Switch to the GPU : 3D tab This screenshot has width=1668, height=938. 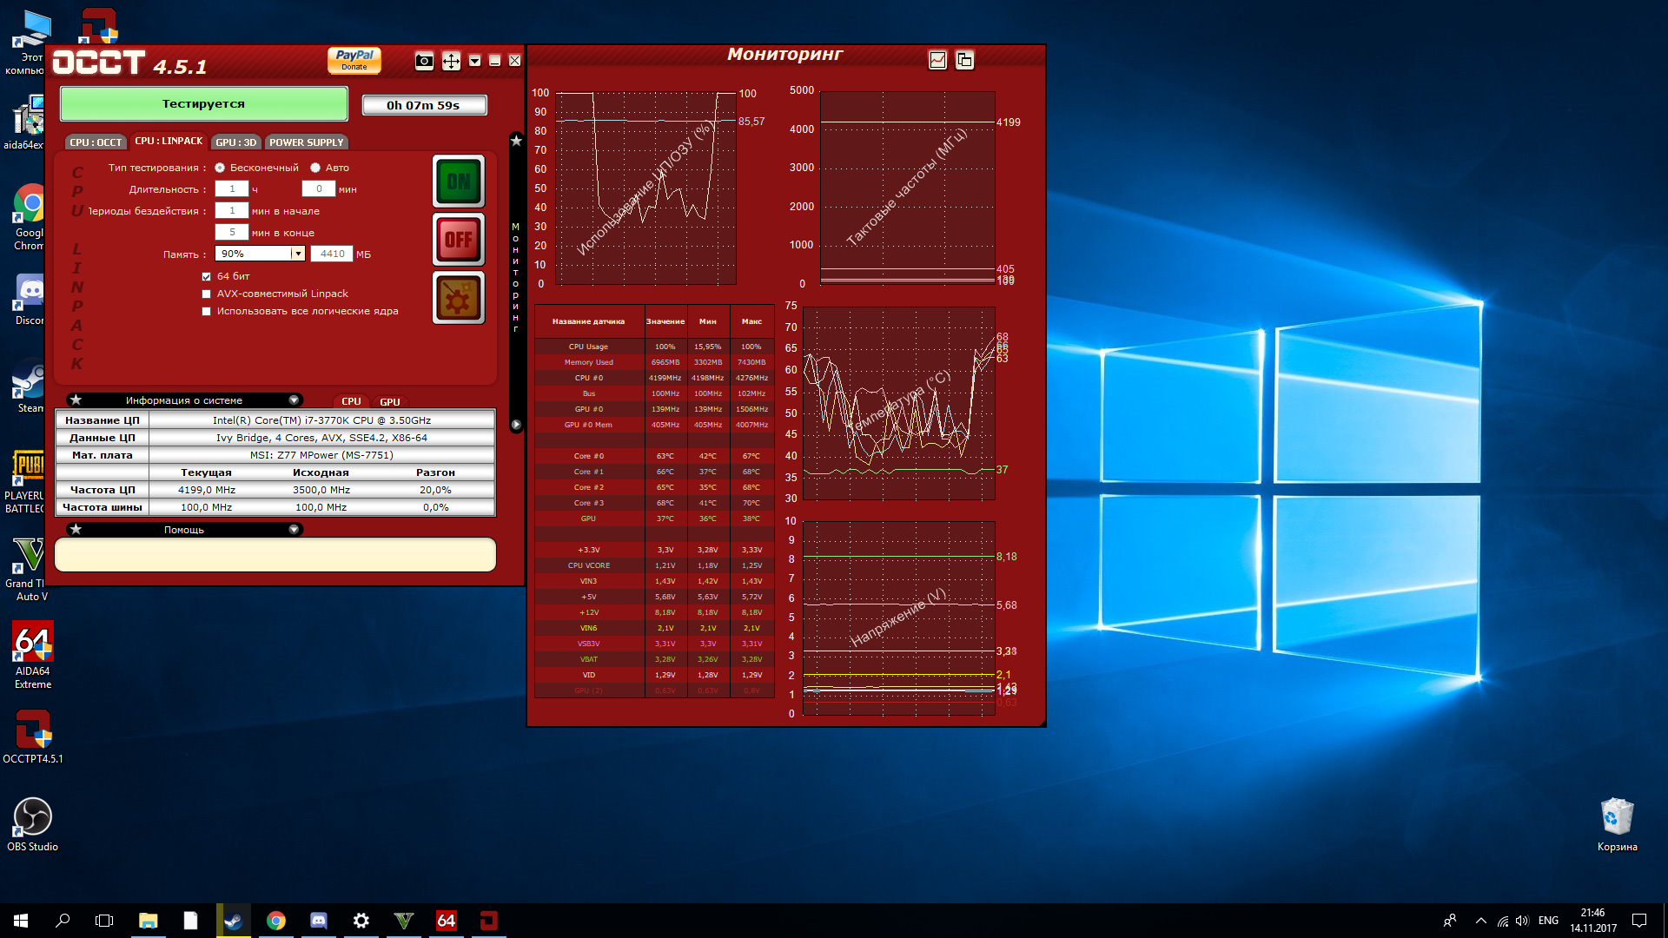[x=235, y=142]
